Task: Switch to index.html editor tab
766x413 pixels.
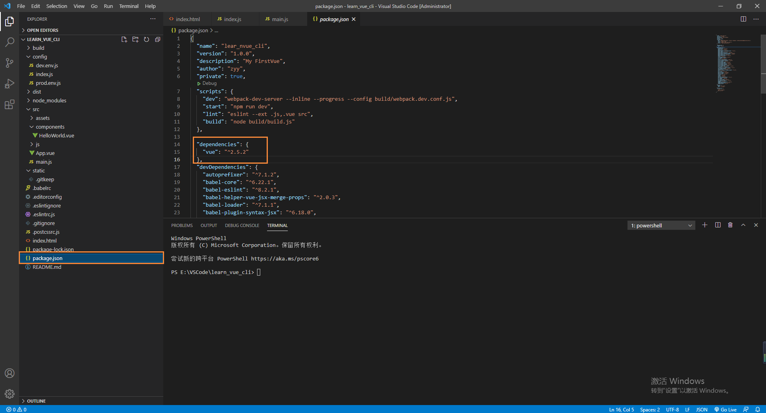Action: tap(188, 19)
